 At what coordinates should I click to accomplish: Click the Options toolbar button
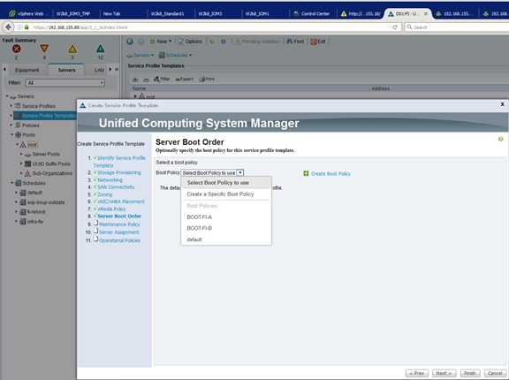click(x=190, y=42)
